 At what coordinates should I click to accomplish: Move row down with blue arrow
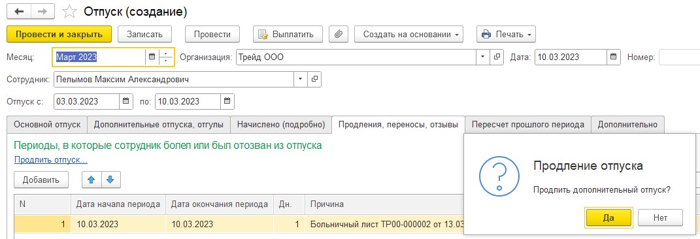pos(110,180)
